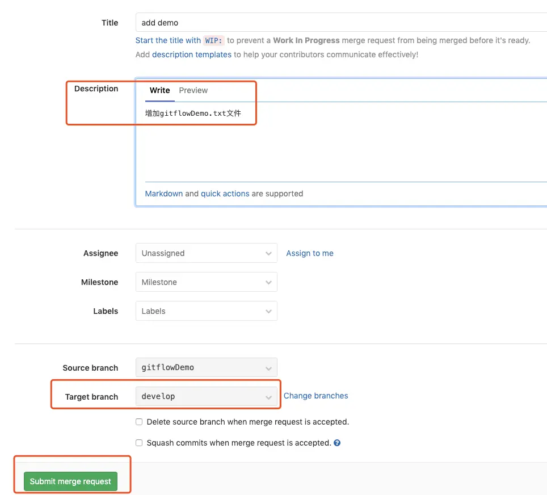
Task: Click inside the Description text area
Action: [x=340, y=148]
